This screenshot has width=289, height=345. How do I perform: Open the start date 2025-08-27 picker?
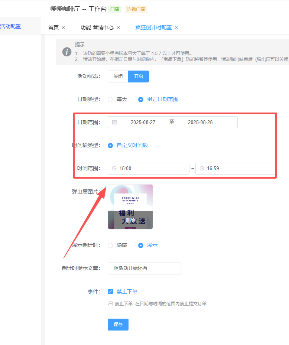143,122
